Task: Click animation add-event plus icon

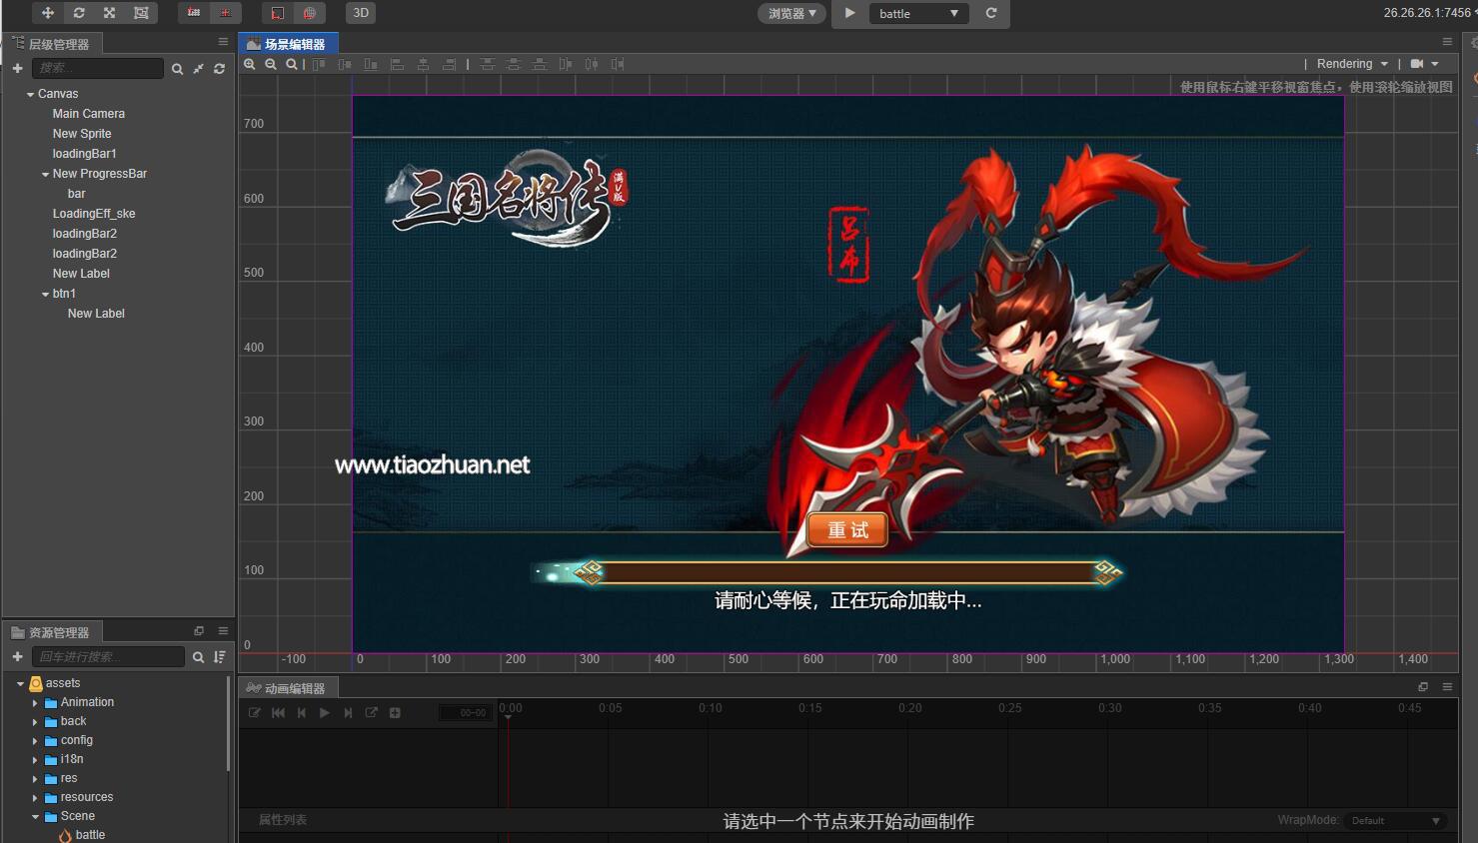Action: point(395,713)
